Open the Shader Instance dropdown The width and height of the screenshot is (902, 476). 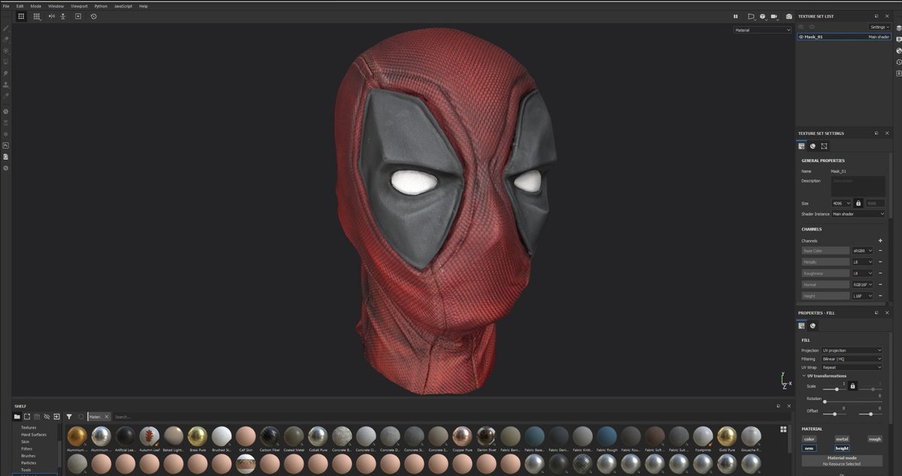coord(858,214)
